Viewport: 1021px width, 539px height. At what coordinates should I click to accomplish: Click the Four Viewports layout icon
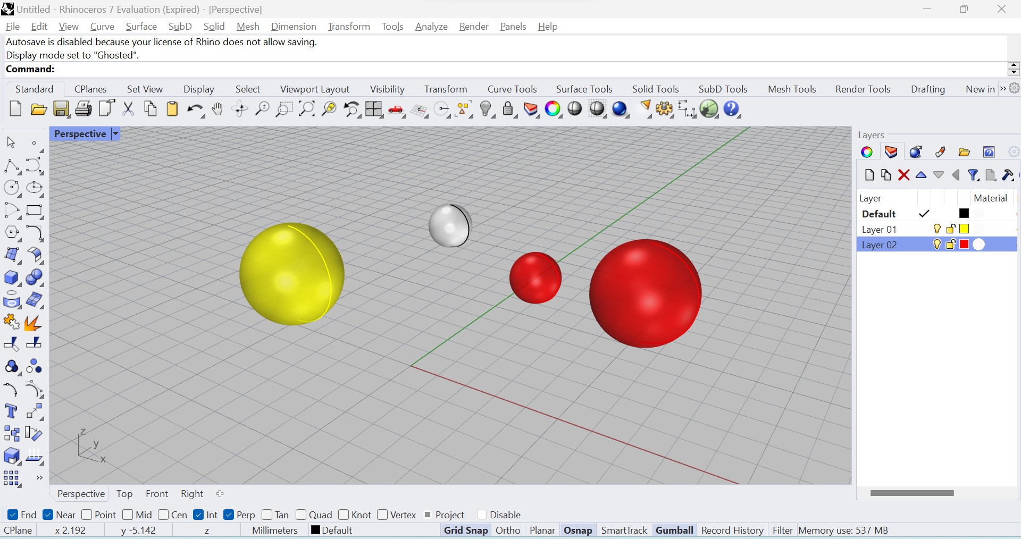(x=374, y=110)
